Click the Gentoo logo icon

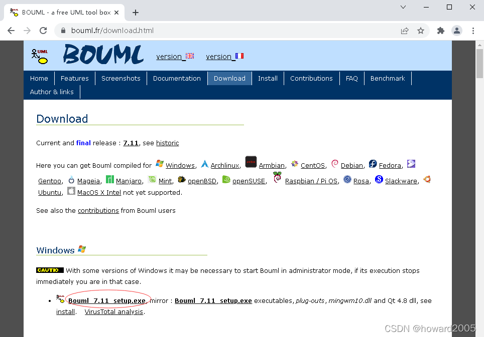coord(411,164)
